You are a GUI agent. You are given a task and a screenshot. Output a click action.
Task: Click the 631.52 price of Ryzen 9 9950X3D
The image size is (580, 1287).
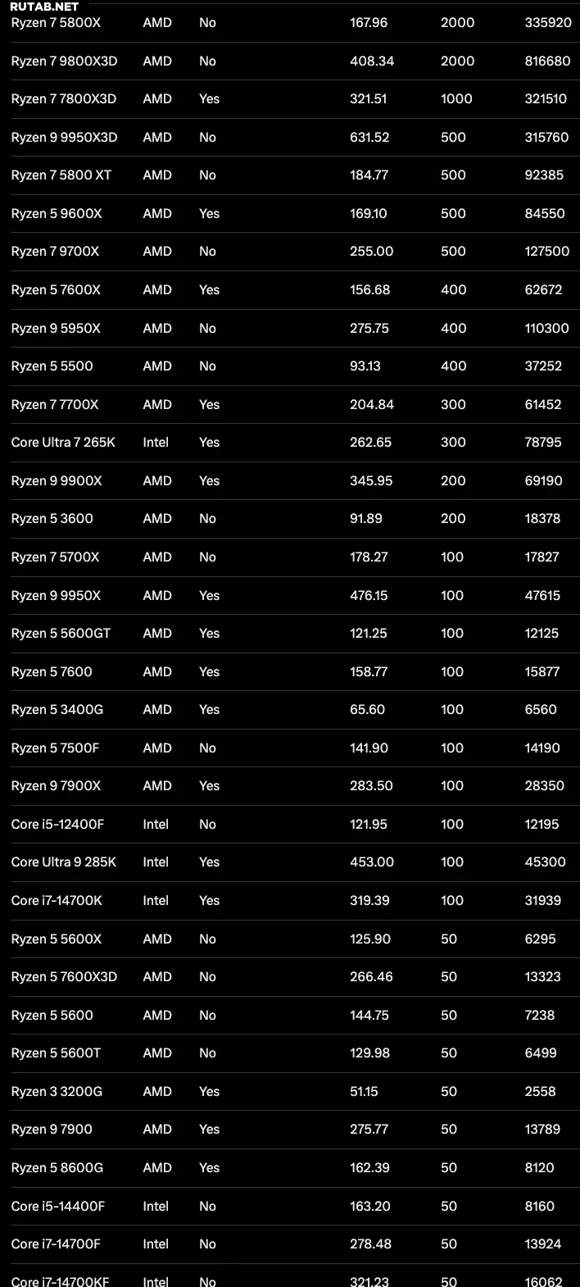tap(369, 138)
